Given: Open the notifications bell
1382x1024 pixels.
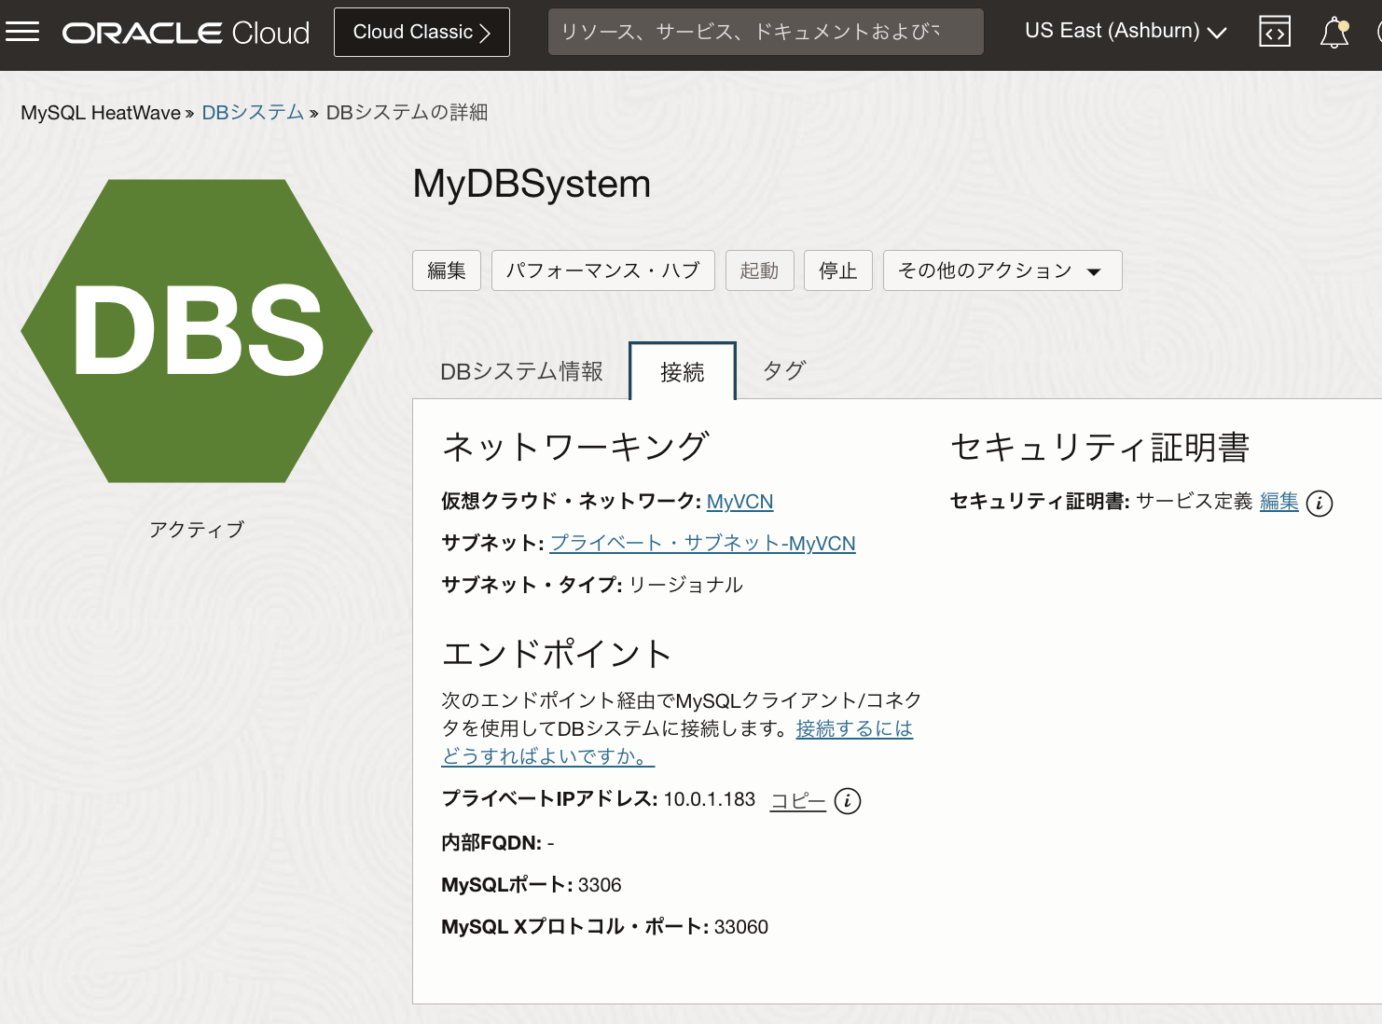Looking at the screenshot, I should 1334,32.
